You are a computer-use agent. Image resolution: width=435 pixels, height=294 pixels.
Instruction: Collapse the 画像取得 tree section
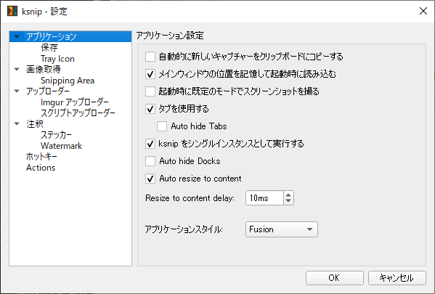(x=17, y=70)
